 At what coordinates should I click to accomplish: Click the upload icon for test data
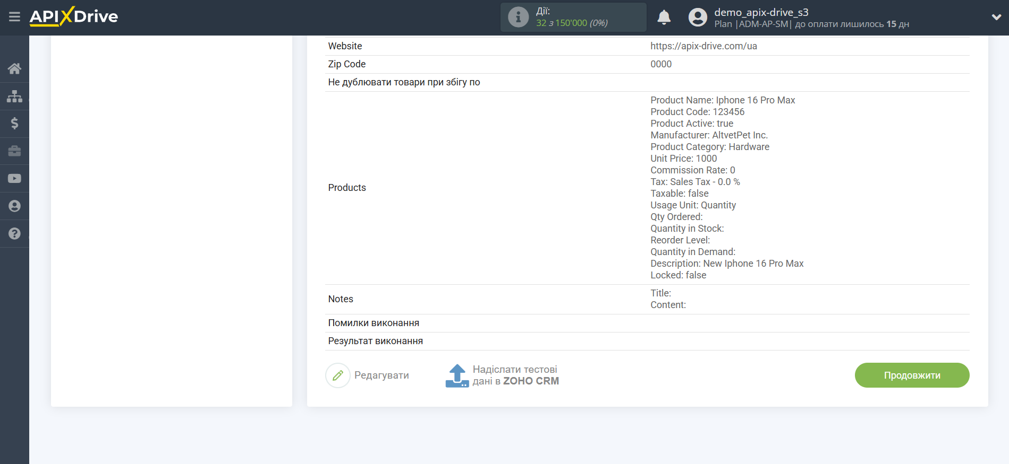pos(457,375)
